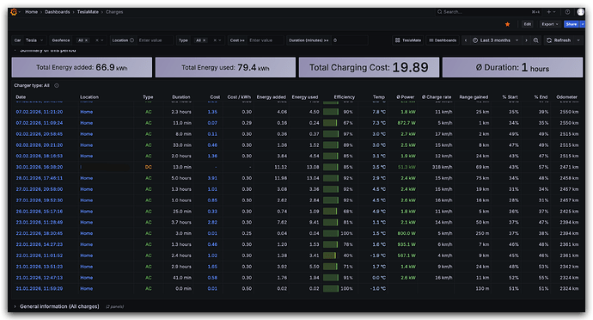This screenshot has height=320, width=593.
Task: Open charge 30.01.2026, 16:38:20 date link
Action: click(40, 167)
